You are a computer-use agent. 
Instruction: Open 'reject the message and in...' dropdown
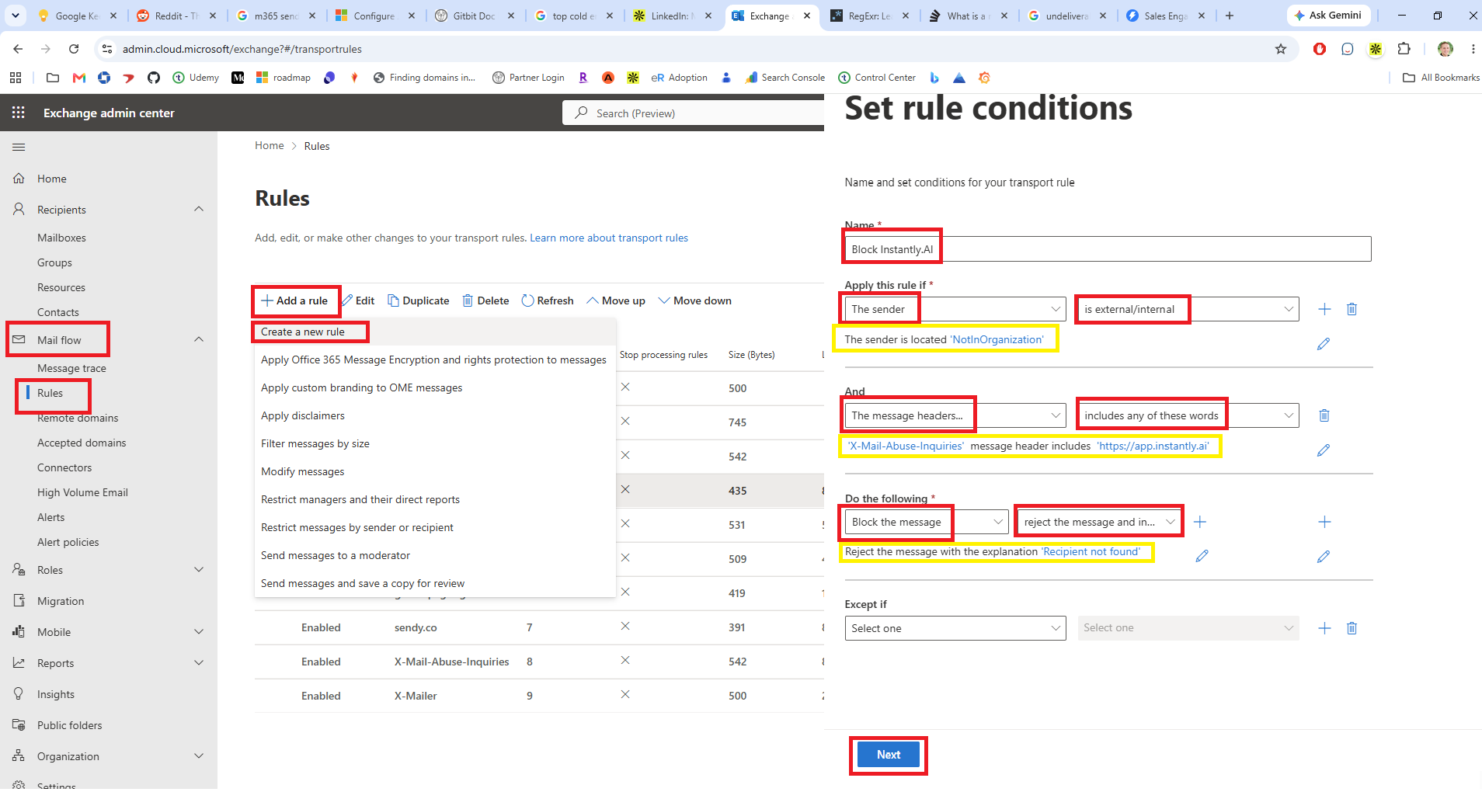(x=1099, y=522)
